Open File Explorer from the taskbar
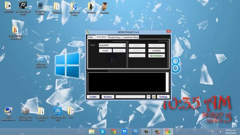Viewport: 240px width, 135px height. [91, 132]
